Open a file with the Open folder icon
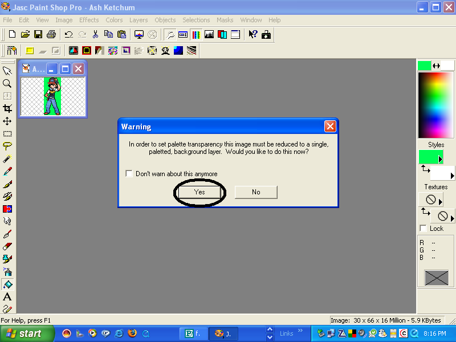456x342 pixels. (x=25, y=34)
